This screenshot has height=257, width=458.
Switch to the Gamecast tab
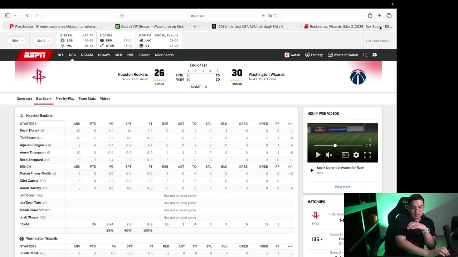point(24,99)
